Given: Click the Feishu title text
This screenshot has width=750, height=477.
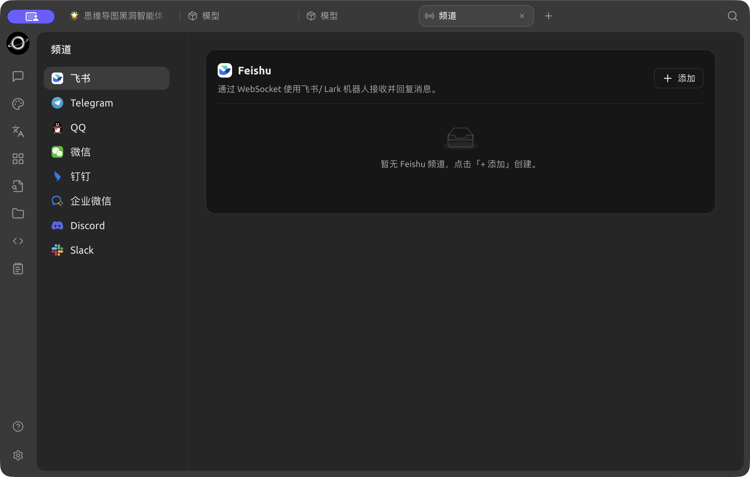Looking at the screenshot, I should pos(254,70).
